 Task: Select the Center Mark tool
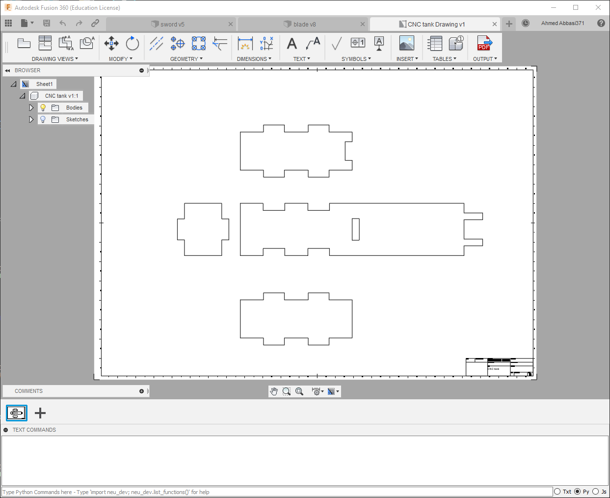tap(178, 43)
